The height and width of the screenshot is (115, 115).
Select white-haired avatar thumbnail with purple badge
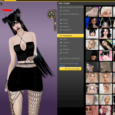[92, 12]
